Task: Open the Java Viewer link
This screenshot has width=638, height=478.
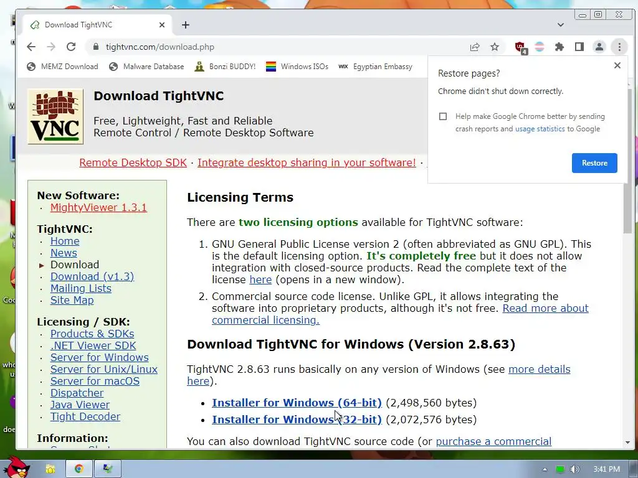Action: [x=80, y=405]
